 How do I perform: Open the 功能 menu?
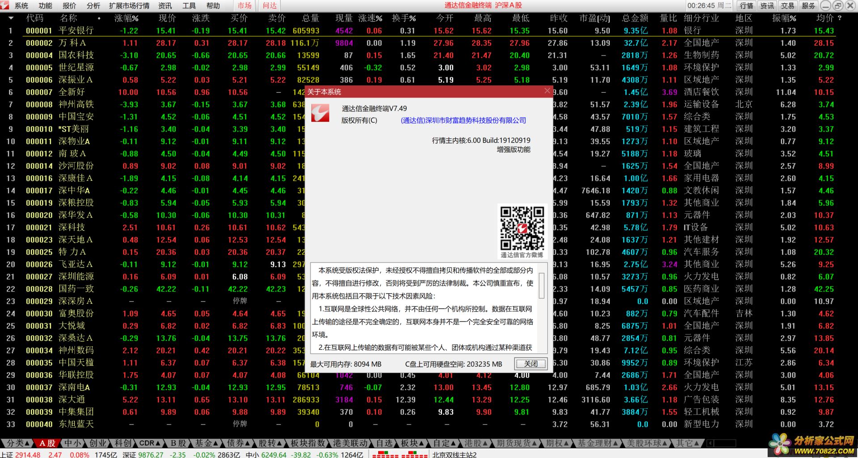pyautogui.click(x=45, y=6)
